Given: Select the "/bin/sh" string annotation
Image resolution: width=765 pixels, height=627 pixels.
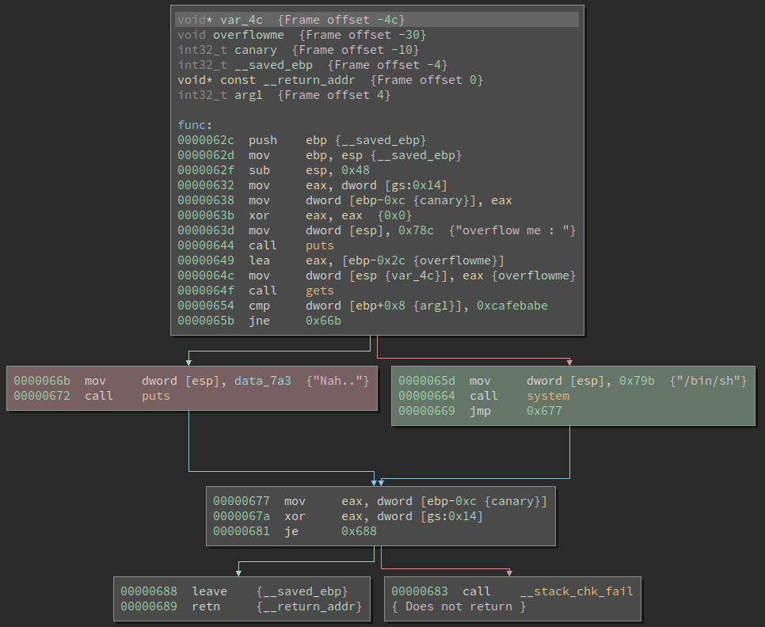Looking at the screenshot, I should click(710, 381).
